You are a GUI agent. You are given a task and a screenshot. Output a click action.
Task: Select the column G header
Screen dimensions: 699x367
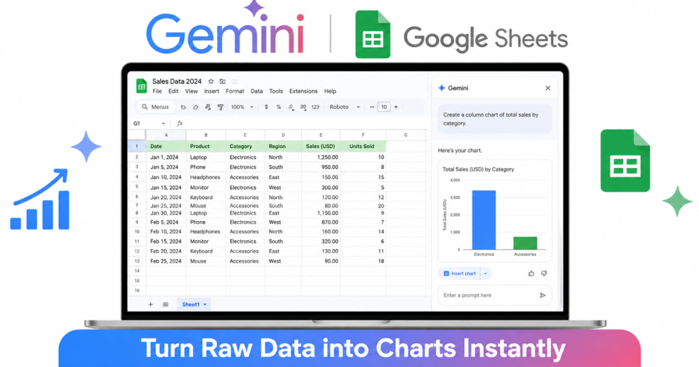click(x=405, y=135)
